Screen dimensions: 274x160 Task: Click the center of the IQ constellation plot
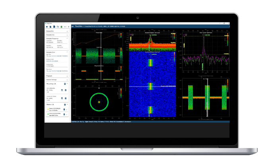pyautogui.click(x=99, y=102)
